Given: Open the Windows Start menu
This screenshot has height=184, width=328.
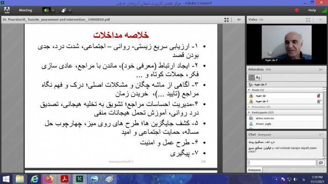Looking at the screenshot, I should (x=6, y=179).
